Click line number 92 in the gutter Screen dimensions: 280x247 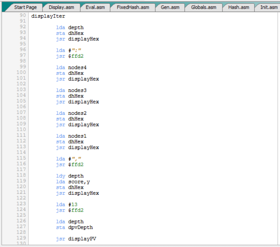coord(23,27)
